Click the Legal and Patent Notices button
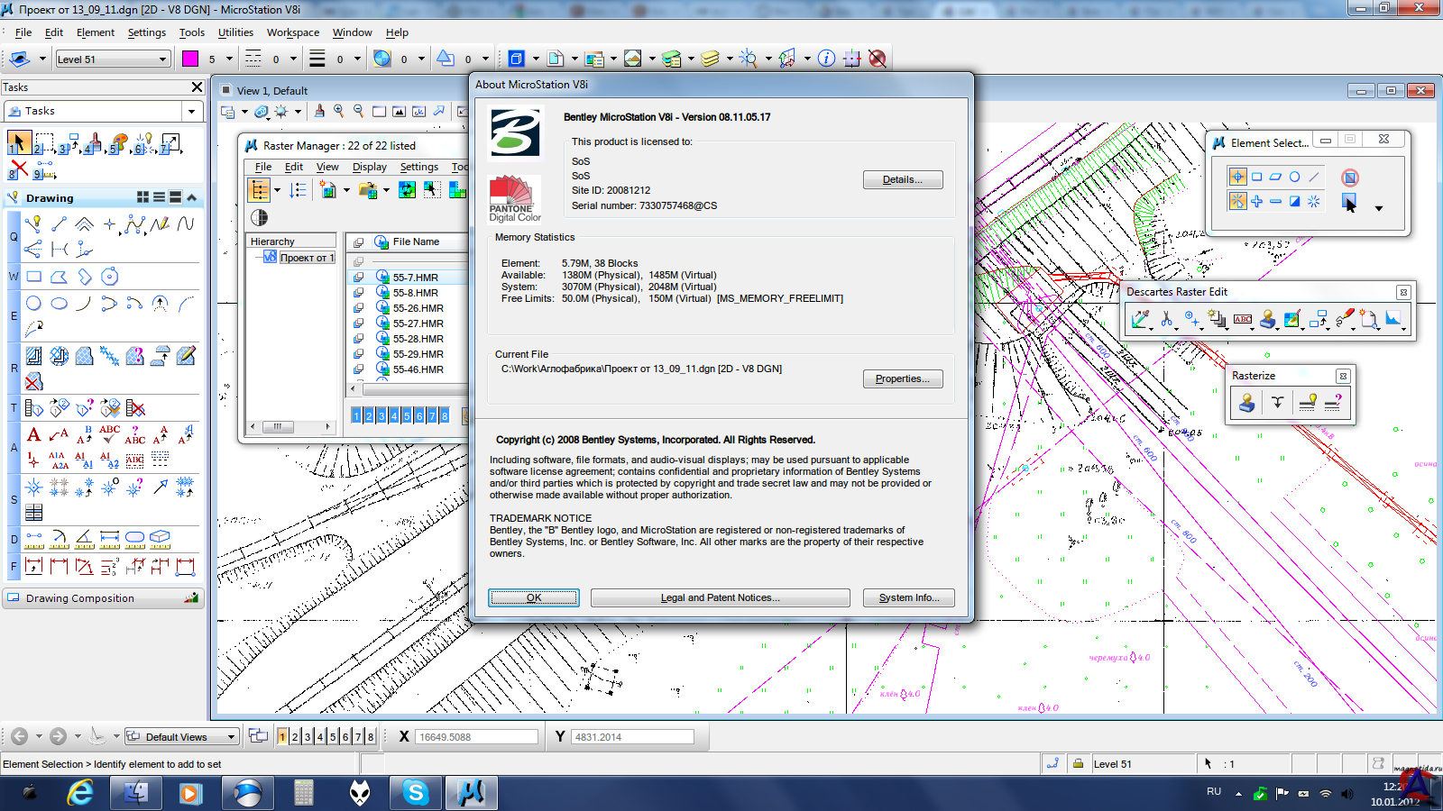Screen dimensions: 1443x811 [x=720, y=597]
